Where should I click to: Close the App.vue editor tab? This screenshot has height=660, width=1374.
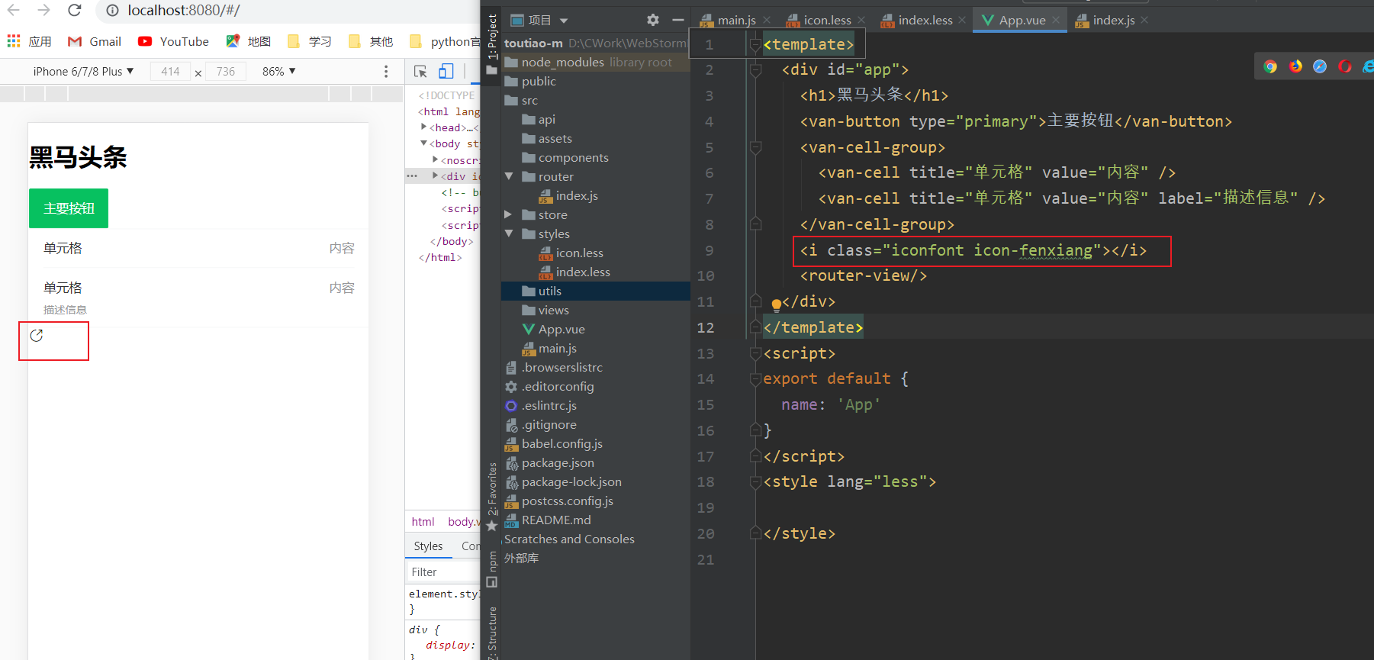pos(1055,20)
